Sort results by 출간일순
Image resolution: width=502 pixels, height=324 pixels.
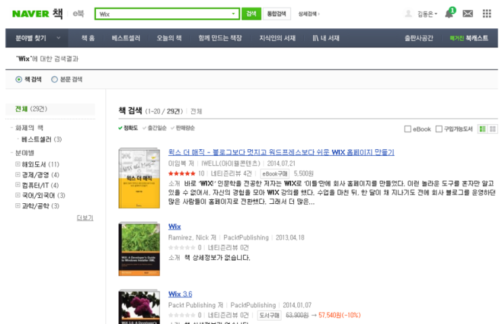pos(155,128)
